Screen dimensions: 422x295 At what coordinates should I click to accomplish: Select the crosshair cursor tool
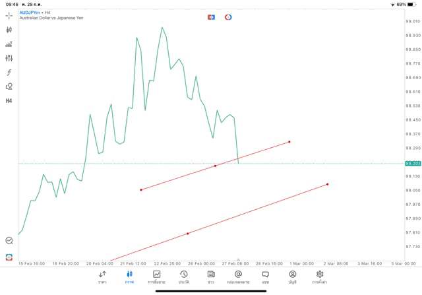9,15
